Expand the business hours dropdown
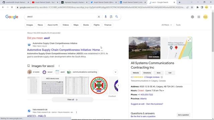214x120 pixels. (164, 91)
